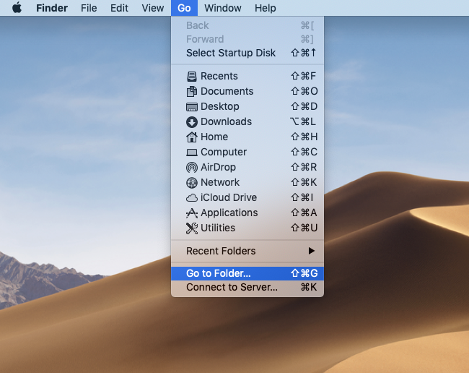Select the Utilities label text
This screenshot has height=373, width=469.
pos(218,228)
